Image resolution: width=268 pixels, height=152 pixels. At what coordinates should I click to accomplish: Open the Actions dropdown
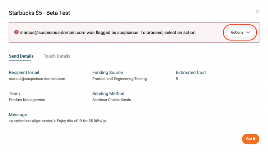coord(240,33)
